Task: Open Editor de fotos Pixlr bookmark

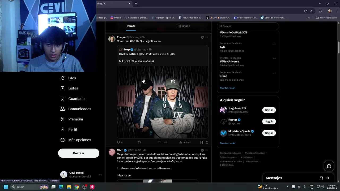Action: 273,18
